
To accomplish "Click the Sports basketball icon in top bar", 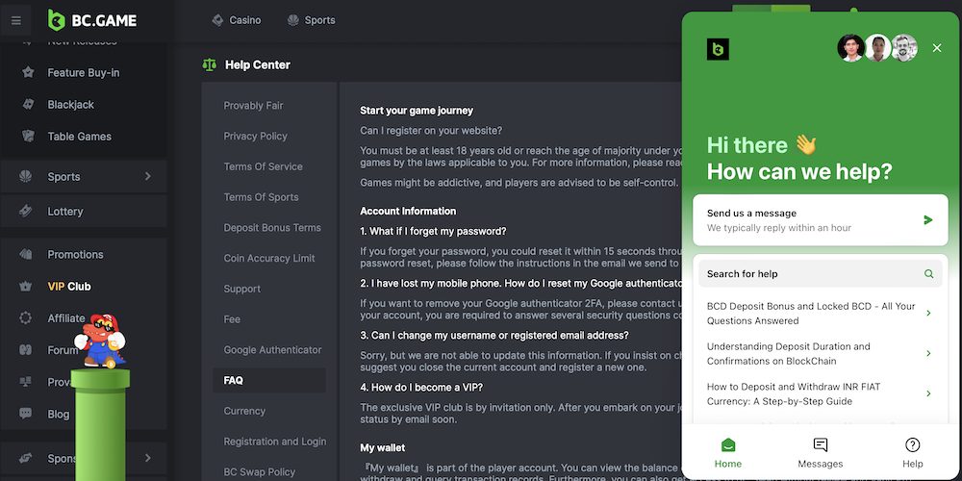I will [x=293, y=20].
